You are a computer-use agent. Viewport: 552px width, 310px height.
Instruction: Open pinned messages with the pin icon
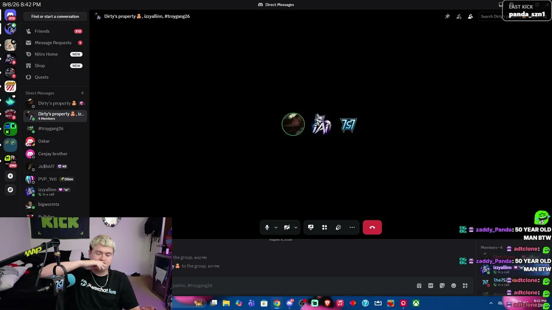point(447,16)
